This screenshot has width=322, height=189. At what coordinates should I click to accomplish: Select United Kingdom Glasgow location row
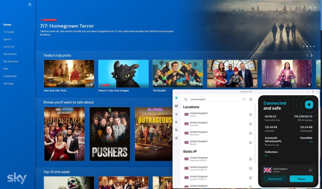(x=218, y=143)
